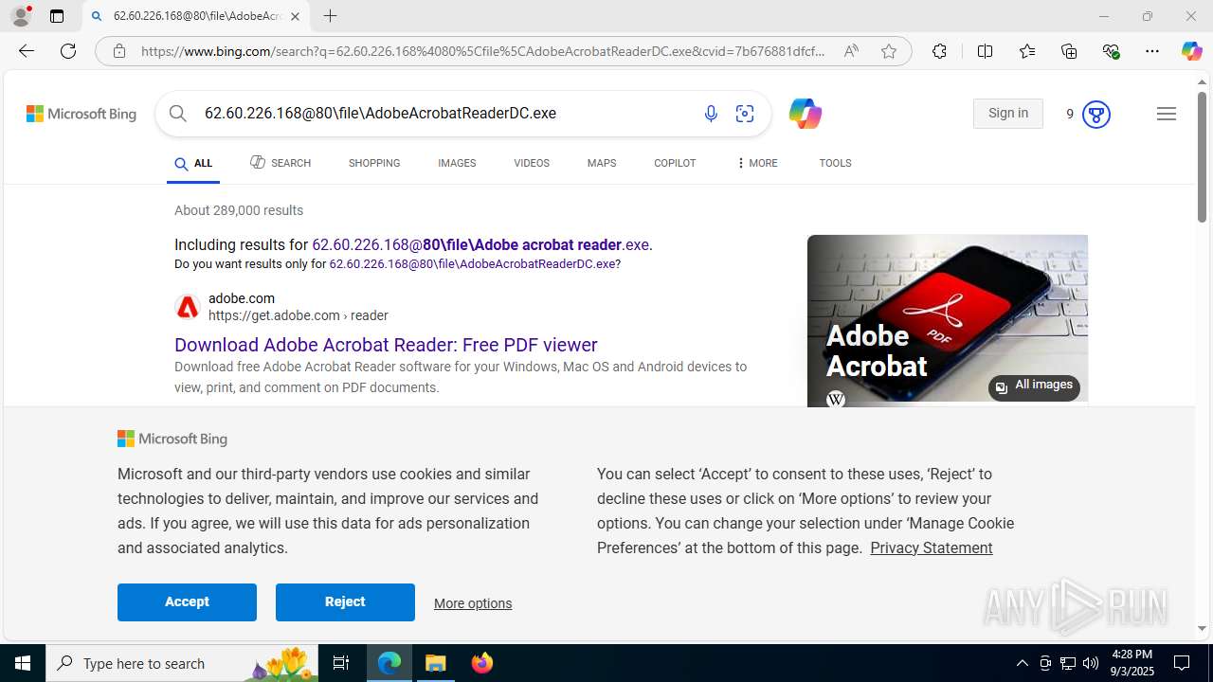Open File Explorer from taskbar
The image size is (1213, 682).
pyautogui.click(x=436, y=663)
